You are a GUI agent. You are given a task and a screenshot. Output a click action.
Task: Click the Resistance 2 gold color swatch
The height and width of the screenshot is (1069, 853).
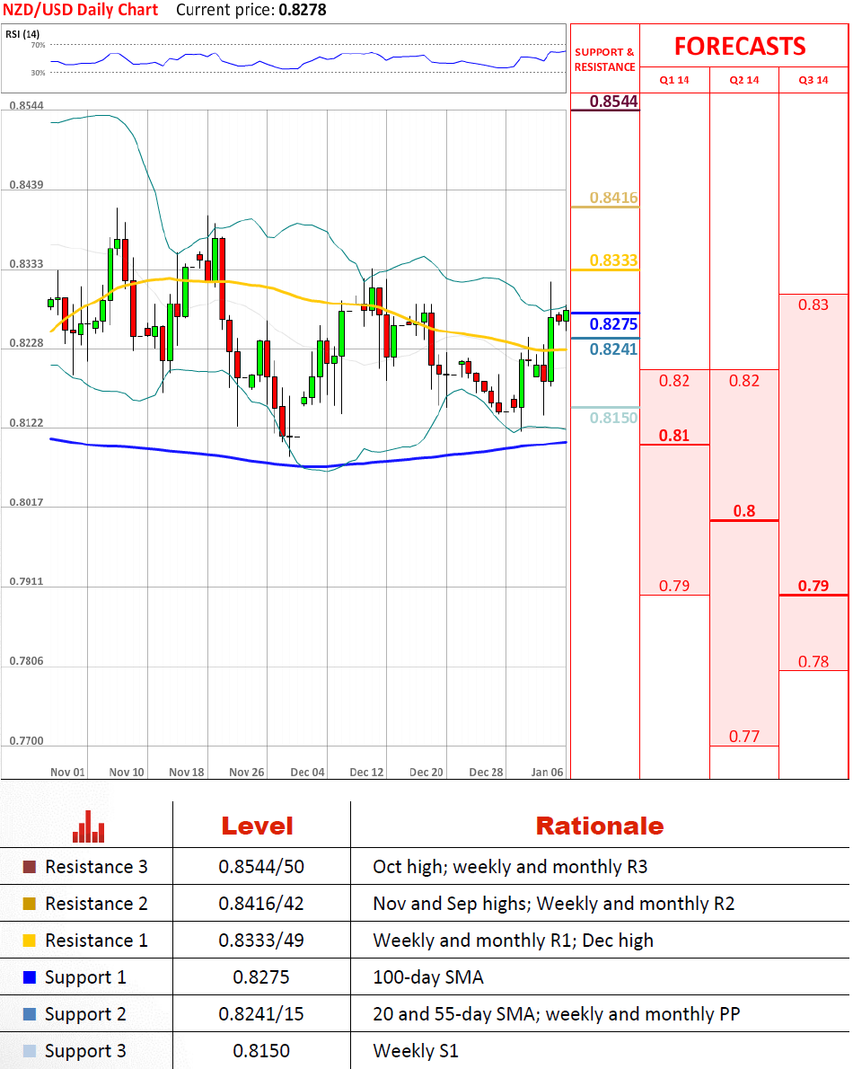tap(30, 904)
